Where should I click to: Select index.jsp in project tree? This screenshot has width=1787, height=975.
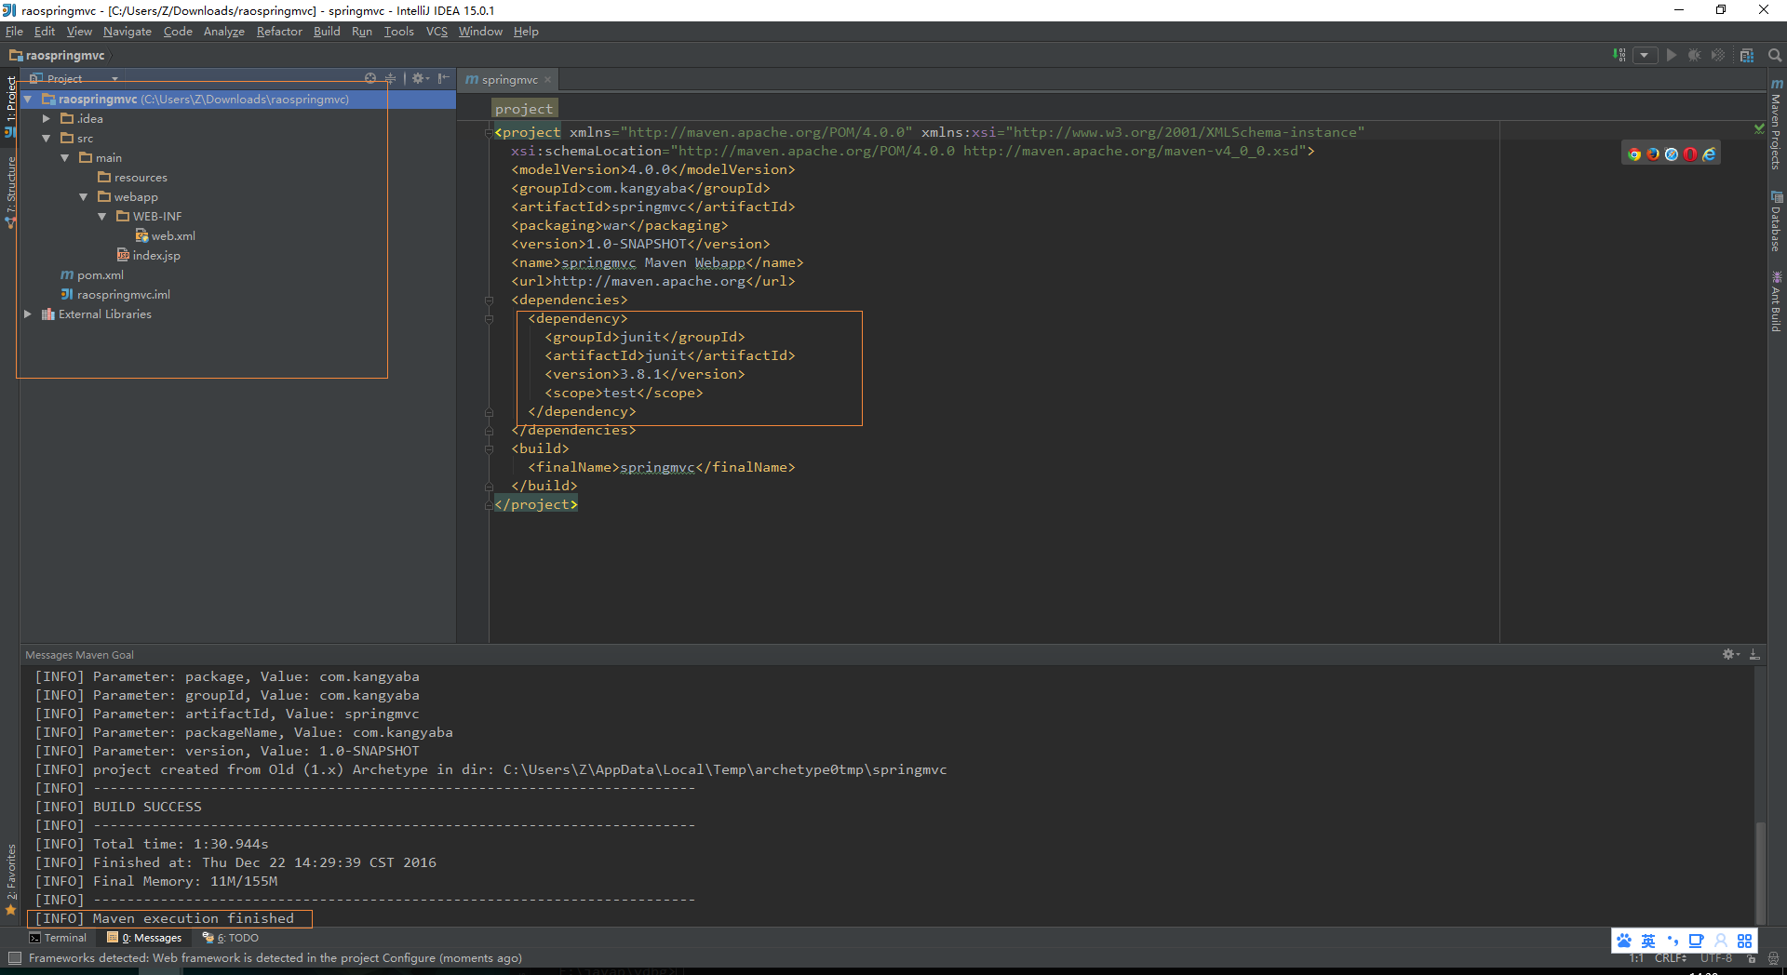148,255
